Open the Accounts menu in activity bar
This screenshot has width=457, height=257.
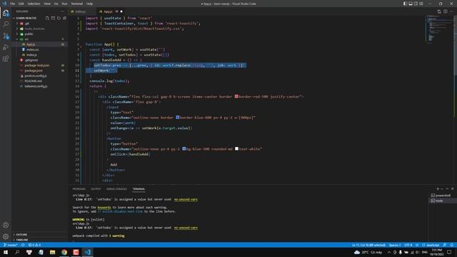click(6, 225)
